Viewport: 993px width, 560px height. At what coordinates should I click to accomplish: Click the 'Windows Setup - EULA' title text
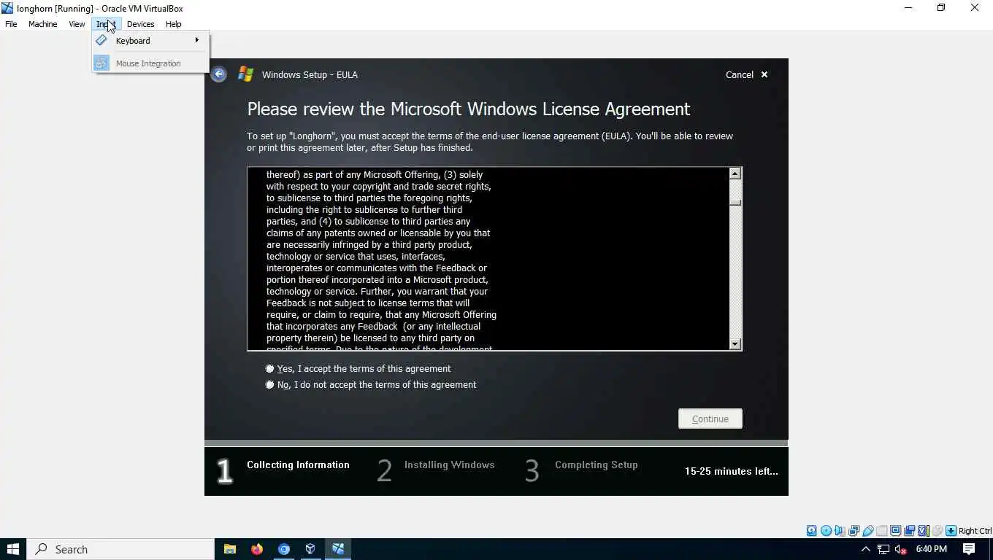tap(310, 74)
